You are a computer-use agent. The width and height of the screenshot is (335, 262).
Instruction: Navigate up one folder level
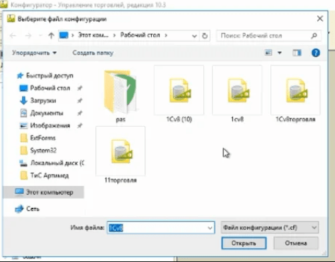coord(51,35)
